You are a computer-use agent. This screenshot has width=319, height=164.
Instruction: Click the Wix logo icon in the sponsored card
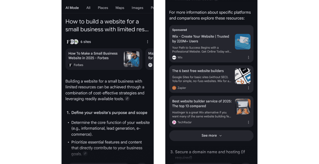[174, 58]
